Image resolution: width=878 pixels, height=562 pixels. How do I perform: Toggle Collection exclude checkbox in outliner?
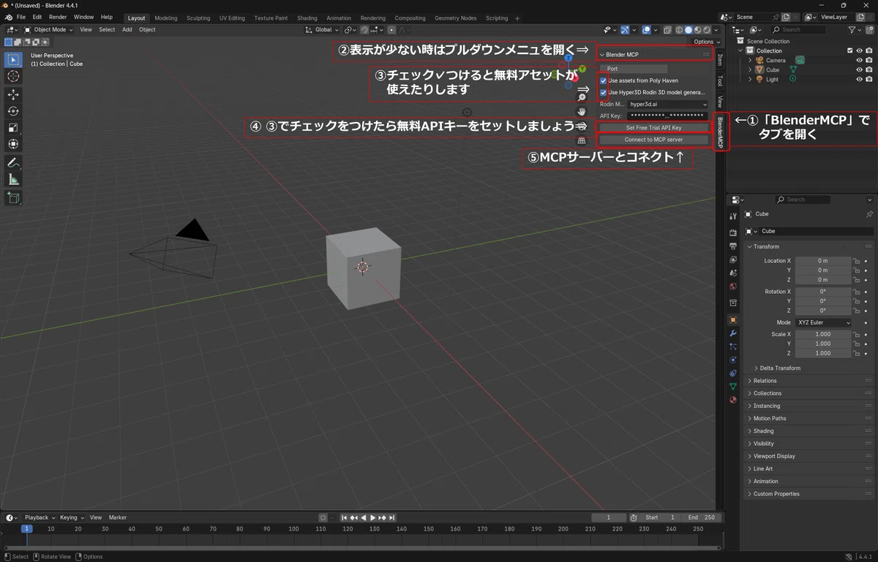849,50
